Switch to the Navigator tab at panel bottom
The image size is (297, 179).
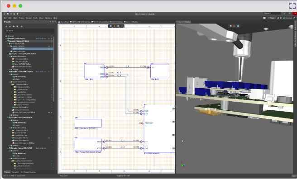click(15, 172)
